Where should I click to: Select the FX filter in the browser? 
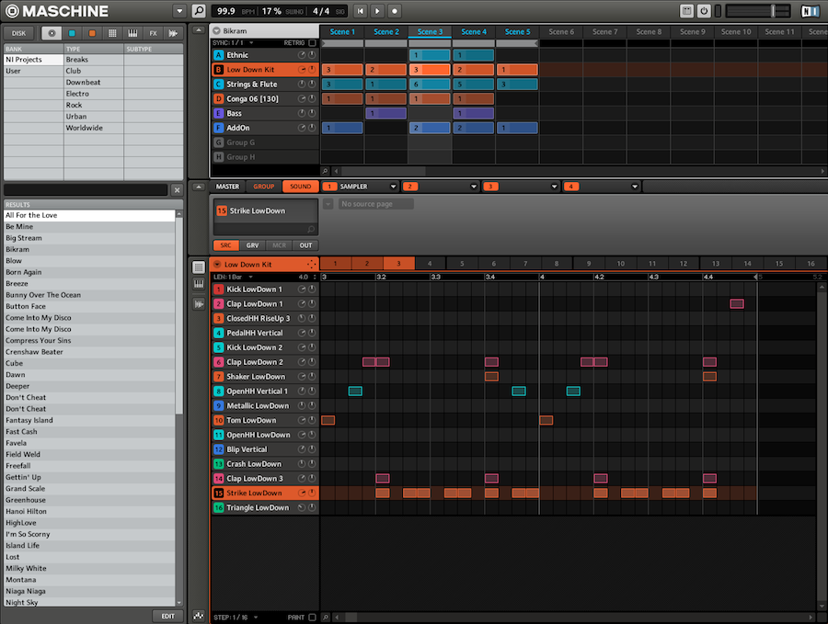click(153, 33)
